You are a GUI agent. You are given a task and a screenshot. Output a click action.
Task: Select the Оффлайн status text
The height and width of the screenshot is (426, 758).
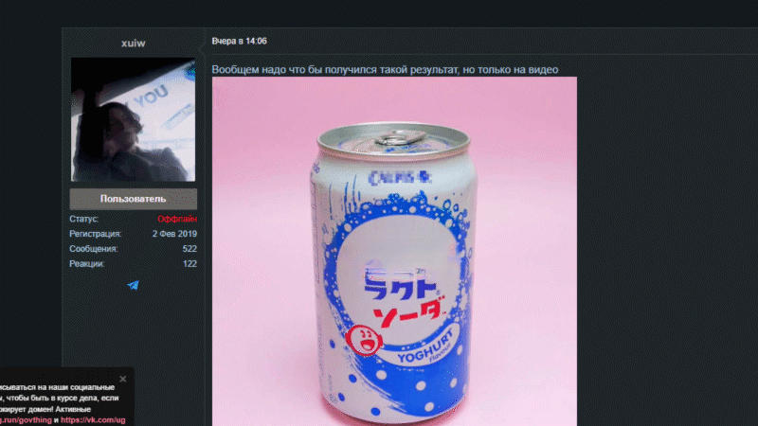coord(177,219)
